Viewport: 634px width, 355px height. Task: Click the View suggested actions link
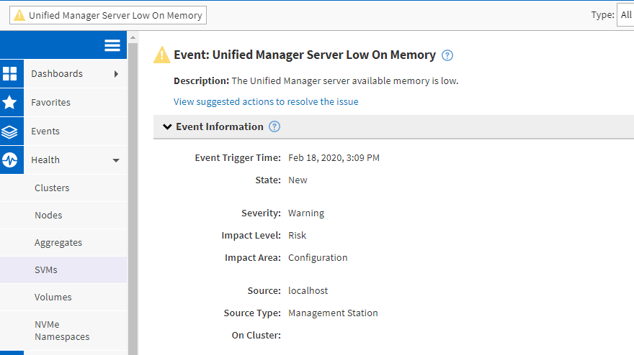(266, 102)
